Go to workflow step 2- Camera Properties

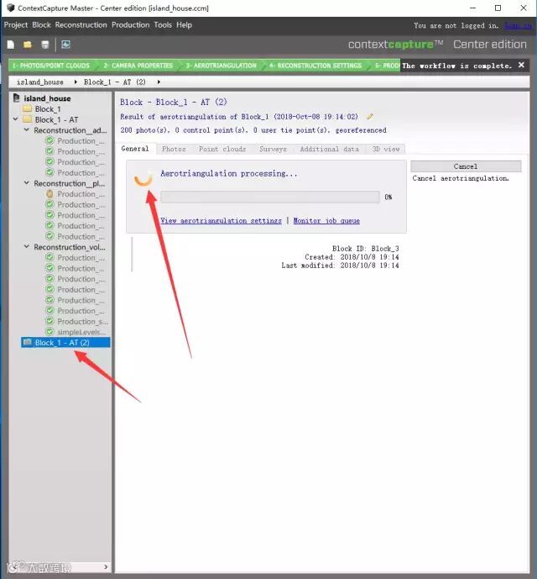click(x=138, y=66)
